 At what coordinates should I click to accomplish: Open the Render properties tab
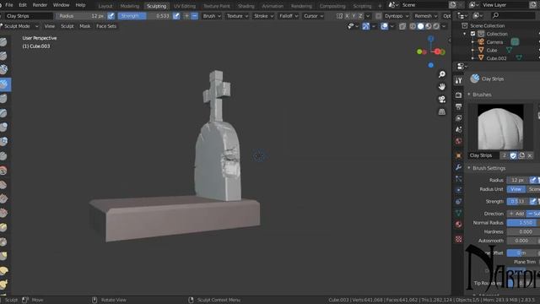[458, 95]
